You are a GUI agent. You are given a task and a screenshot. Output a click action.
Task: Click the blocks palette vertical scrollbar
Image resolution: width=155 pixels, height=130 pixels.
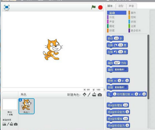(148, 67)
